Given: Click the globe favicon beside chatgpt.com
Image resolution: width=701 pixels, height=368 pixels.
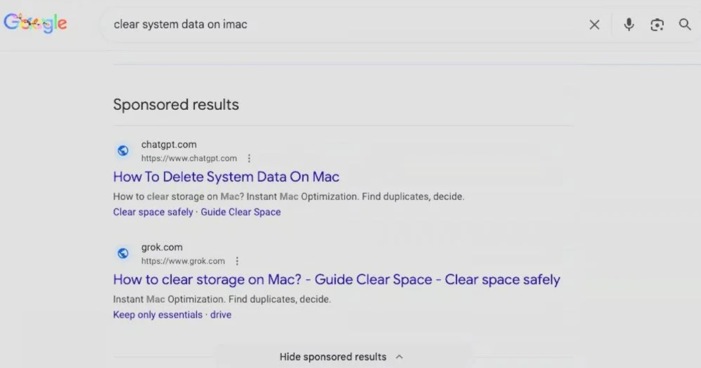Looking at the screenshot, I should point(123,150).
